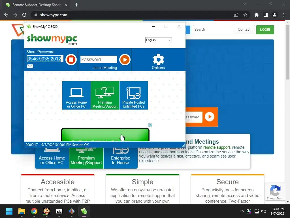Open the tab search chevron in Chrome
This screenshot has width=290, height=218.
tap(244, 4)
